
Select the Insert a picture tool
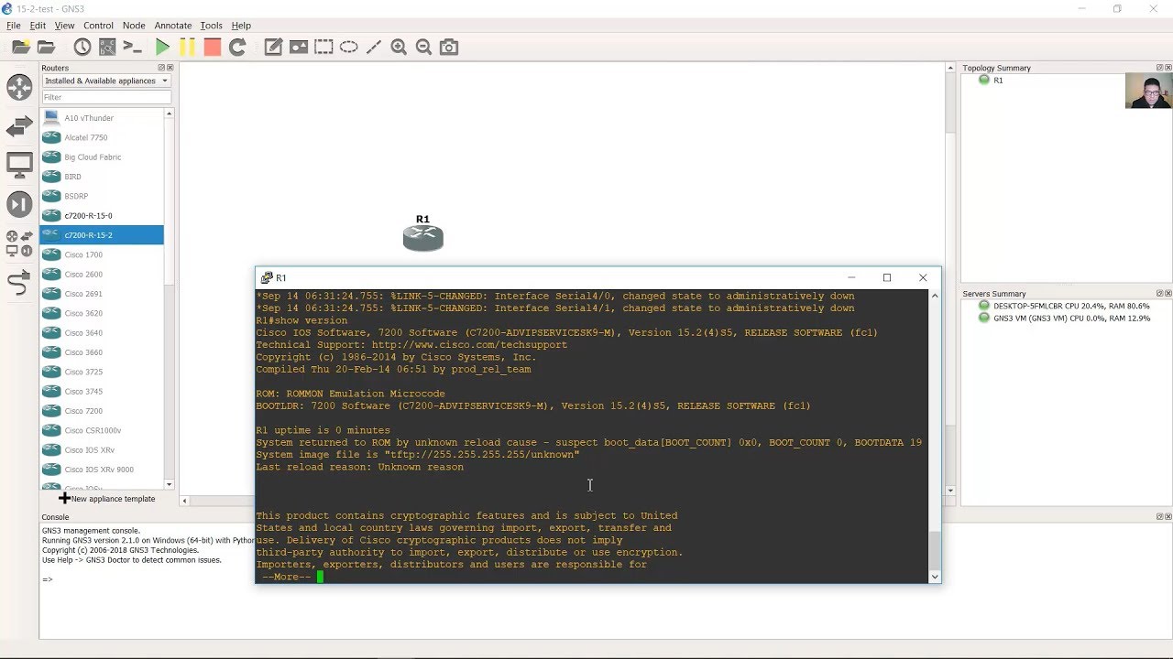pos(298,47)
